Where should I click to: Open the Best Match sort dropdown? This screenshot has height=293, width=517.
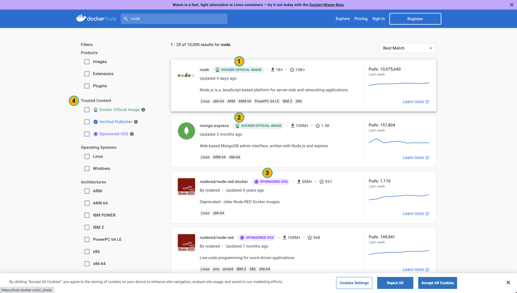408,48
